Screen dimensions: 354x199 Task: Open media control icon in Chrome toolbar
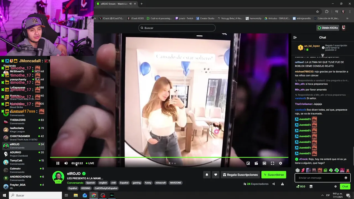(x=337, y=12)
